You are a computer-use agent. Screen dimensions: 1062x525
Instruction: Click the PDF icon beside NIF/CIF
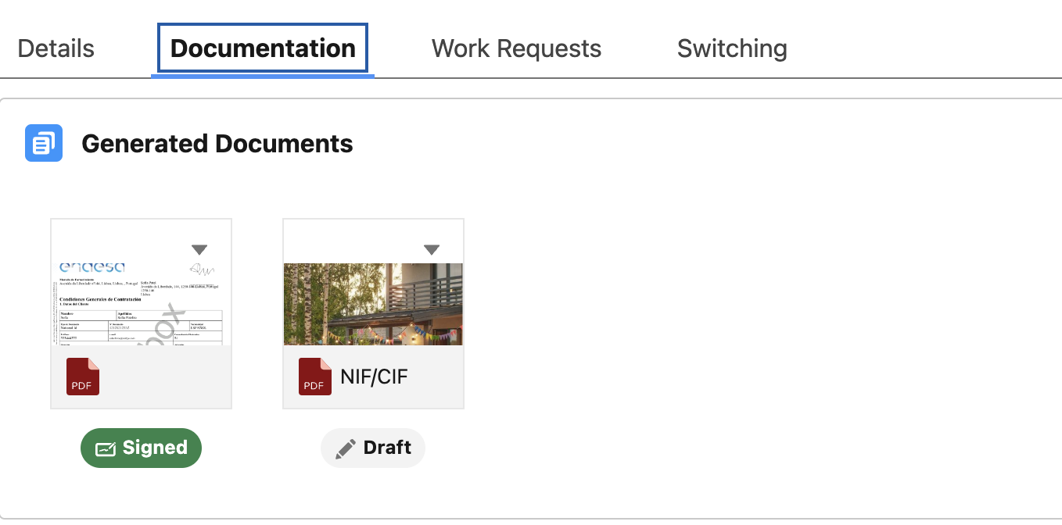pos(315,377)
